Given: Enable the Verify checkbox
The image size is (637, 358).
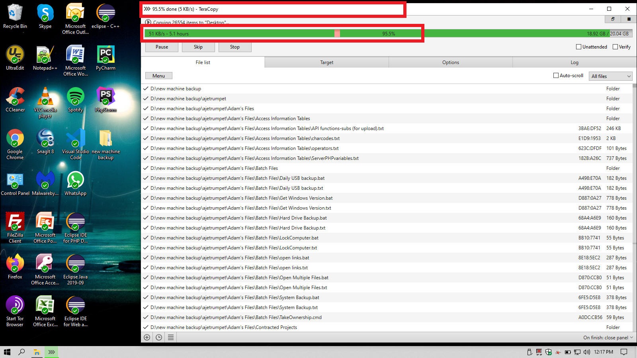Looking at the screenshot, I should pyautogui.click(x=616, y=47).
